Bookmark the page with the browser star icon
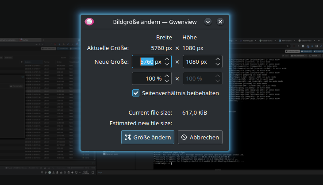Viewport: 323px width, 185px height. [x=287, y=46]
